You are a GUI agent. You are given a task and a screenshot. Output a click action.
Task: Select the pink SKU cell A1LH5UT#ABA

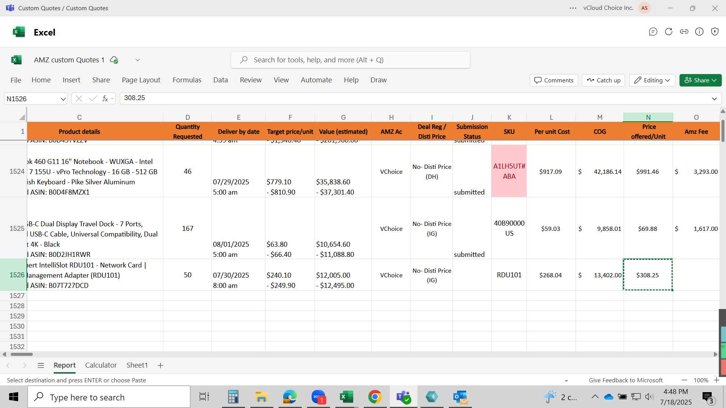[509, 171]
